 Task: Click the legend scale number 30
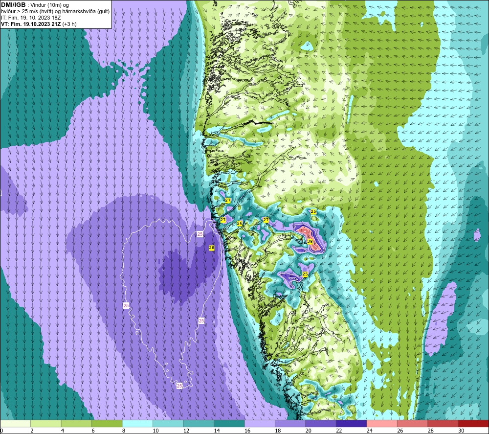(461, 431)
